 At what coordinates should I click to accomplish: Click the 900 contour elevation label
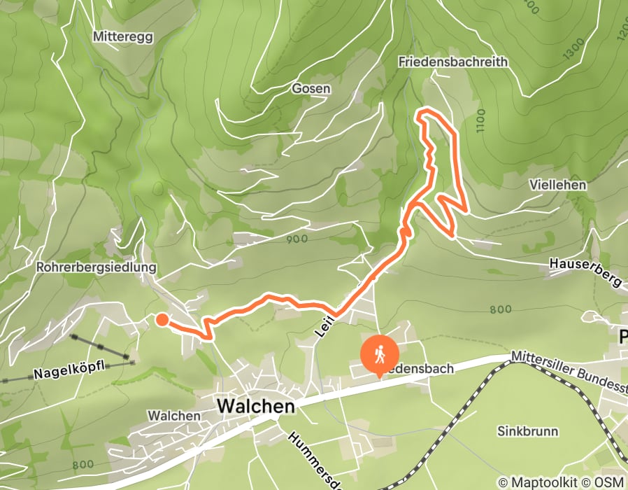pos(297,239)
